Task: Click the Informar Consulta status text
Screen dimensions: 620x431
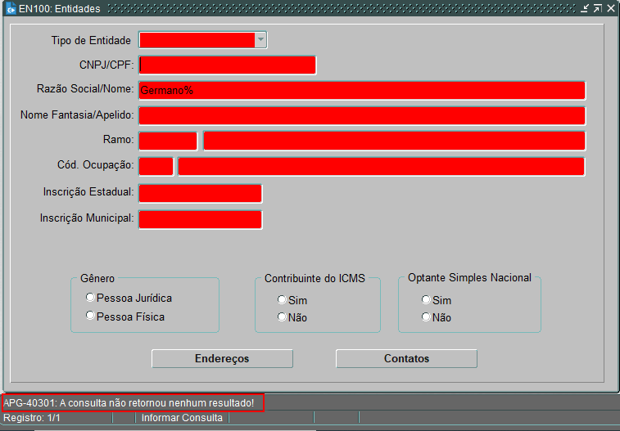Action: [183, 418]
